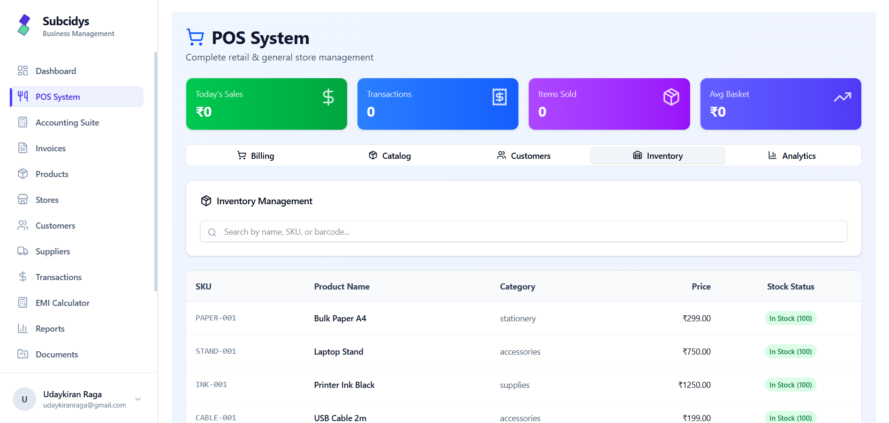Click the Price column header
This screenshot has height=423, width=889.
tap(701, 286)
